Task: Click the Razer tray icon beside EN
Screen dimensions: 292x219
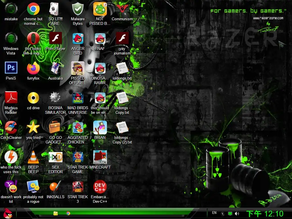Action: pos(223,214)
